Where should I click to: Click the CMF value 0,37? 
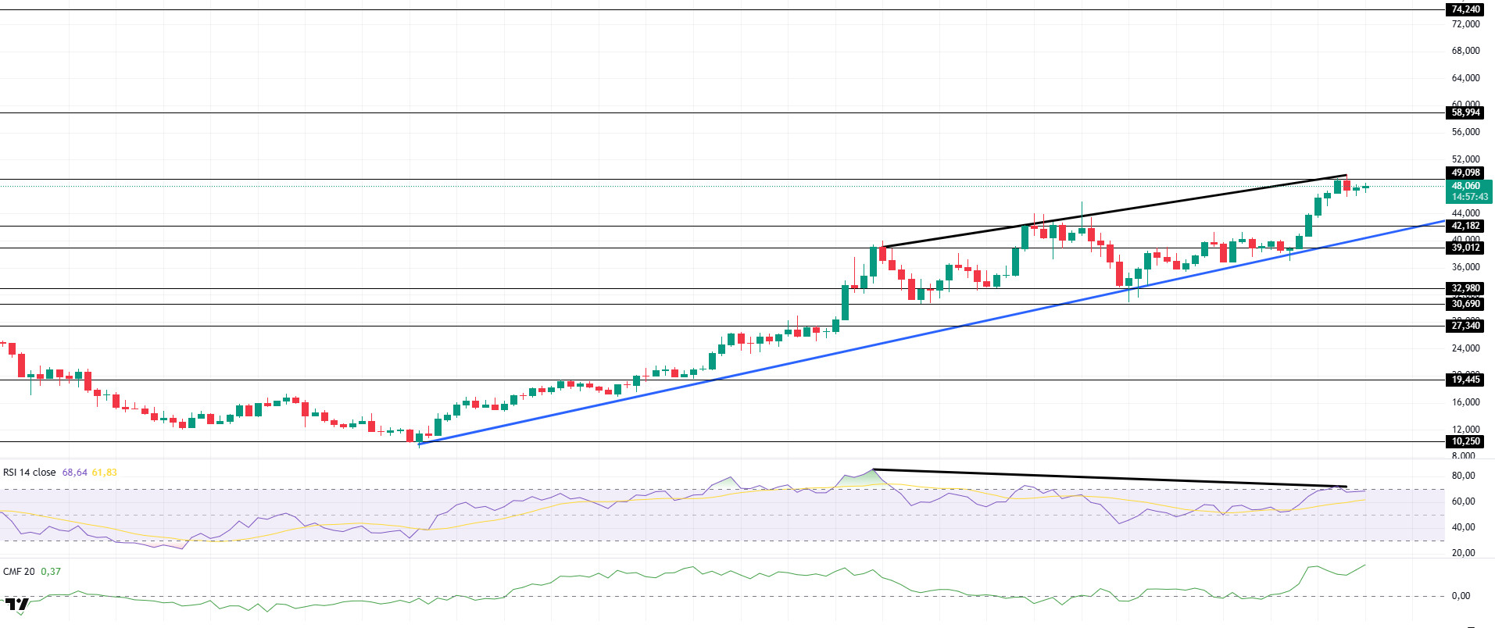pyautogui.click(x=51, y=572)
